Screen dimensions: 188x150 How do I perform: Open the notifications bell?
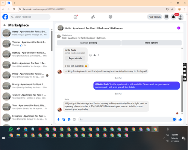[173, 17]
